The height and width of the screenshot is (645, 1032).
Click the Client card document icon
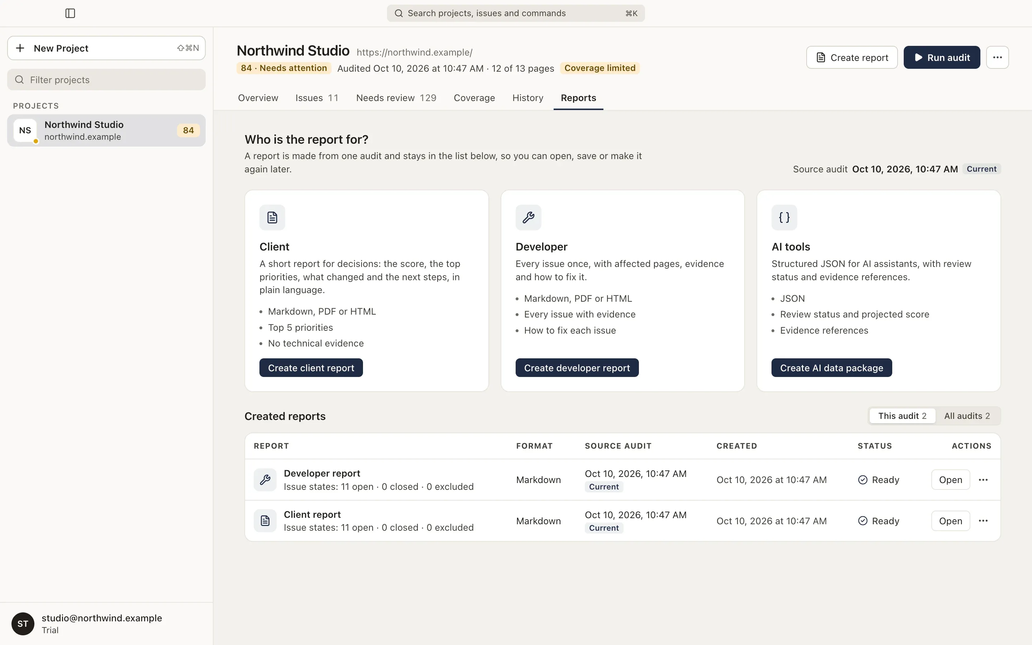(272, 218)
